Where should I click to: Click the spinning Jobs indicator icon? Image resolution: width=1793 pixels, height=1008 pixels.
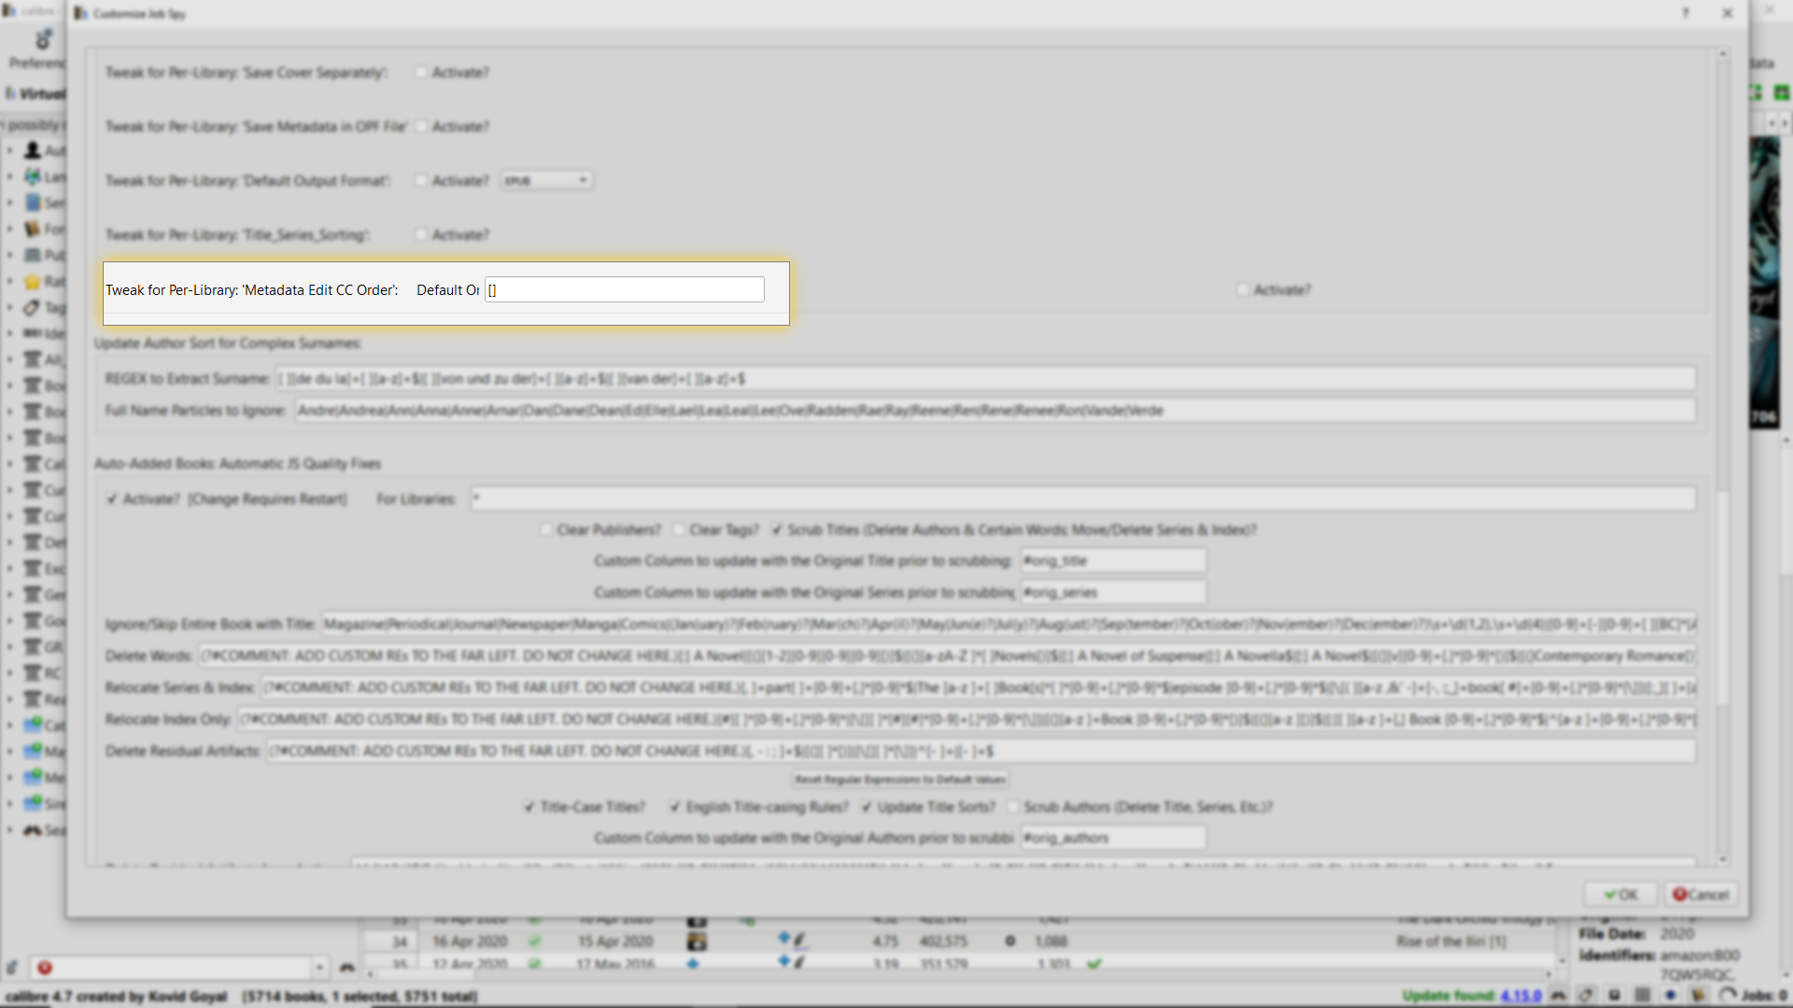point(1728,995)
